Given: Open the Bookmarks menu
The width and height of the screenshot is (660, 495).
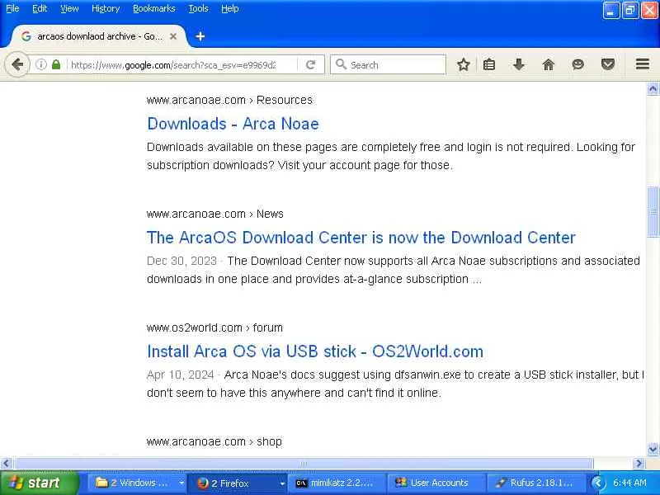Looking at the screenshot, I should (x=154, y=8).
